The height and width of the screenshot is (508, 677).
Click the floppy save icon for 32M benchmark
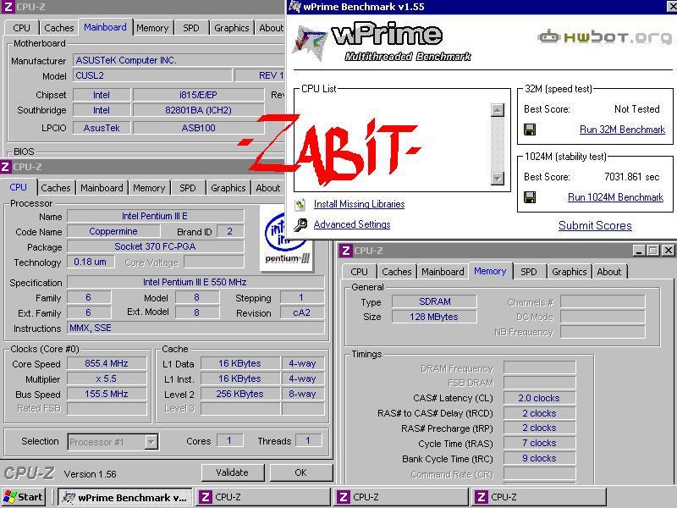530,130
